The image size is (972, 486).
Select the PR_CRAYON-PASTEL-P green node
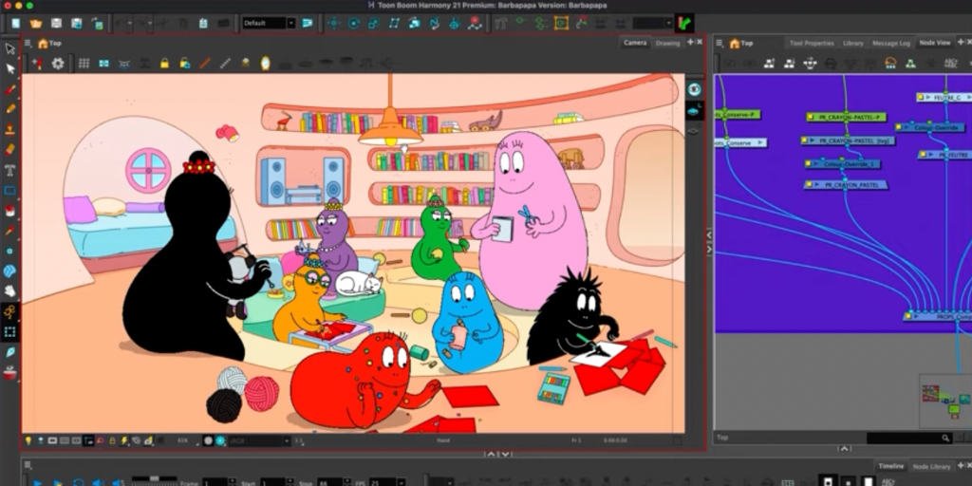click(x=846, y=117)
